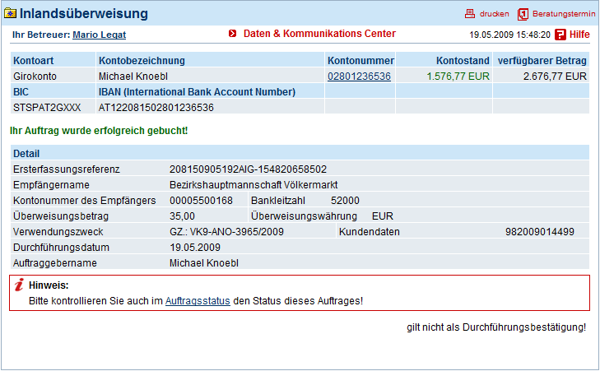
Task: Open account number 02801236536
Action: click(x=359, y=77)
